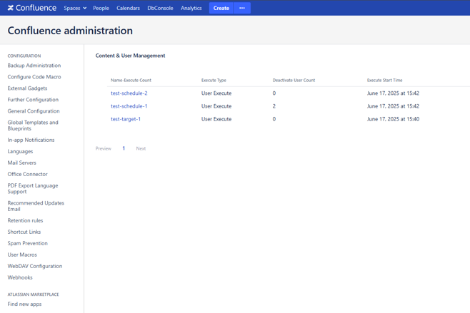
Task: Click User Execute in the test-schedule-2 row
Action: [216, 93]
